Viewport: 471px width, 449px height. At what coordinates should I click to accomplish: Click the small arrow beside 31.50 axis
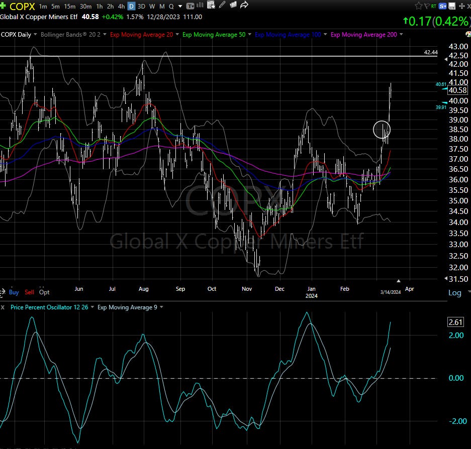[x=446, y=279]
